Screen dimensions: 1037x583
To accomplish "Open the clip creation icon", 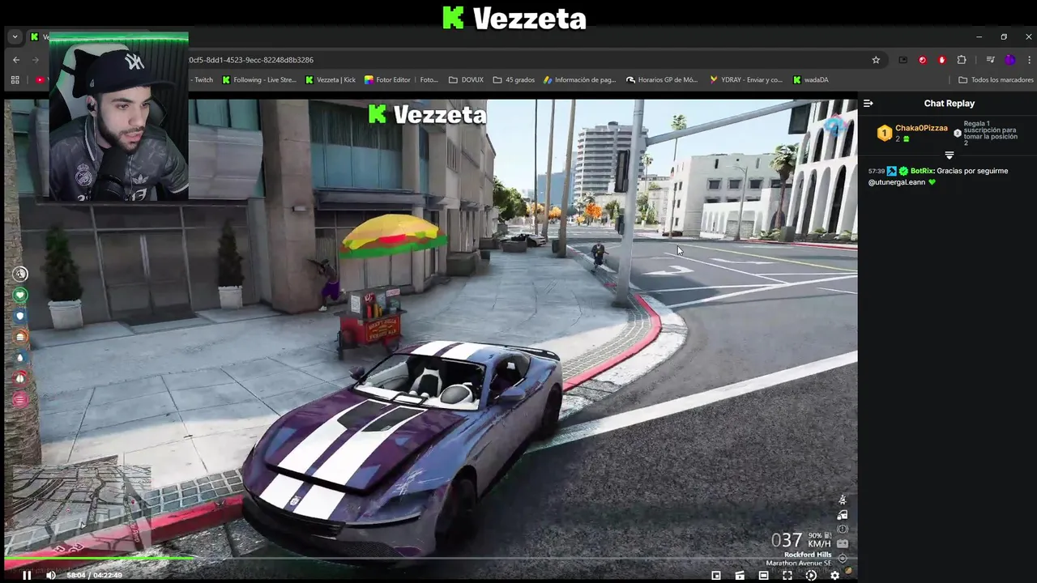I will 740,575.
